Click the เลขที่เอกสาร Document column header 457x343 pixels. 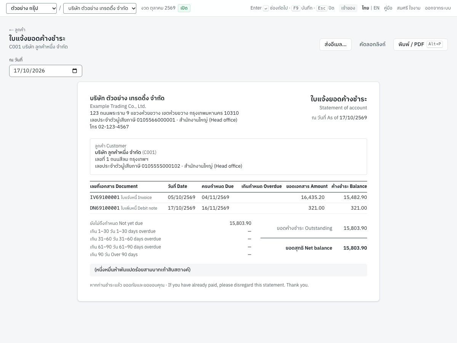pyautogui.click(x=114, y=186)
